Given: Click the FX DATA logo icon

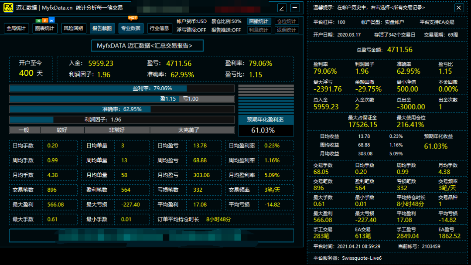Looking at the screenshot, I should click(8, 8).
